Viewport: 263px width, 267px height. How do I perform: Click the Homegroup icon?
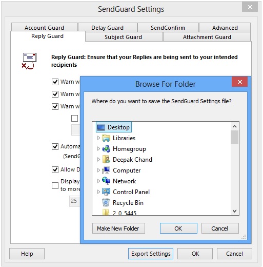[106, 149]
